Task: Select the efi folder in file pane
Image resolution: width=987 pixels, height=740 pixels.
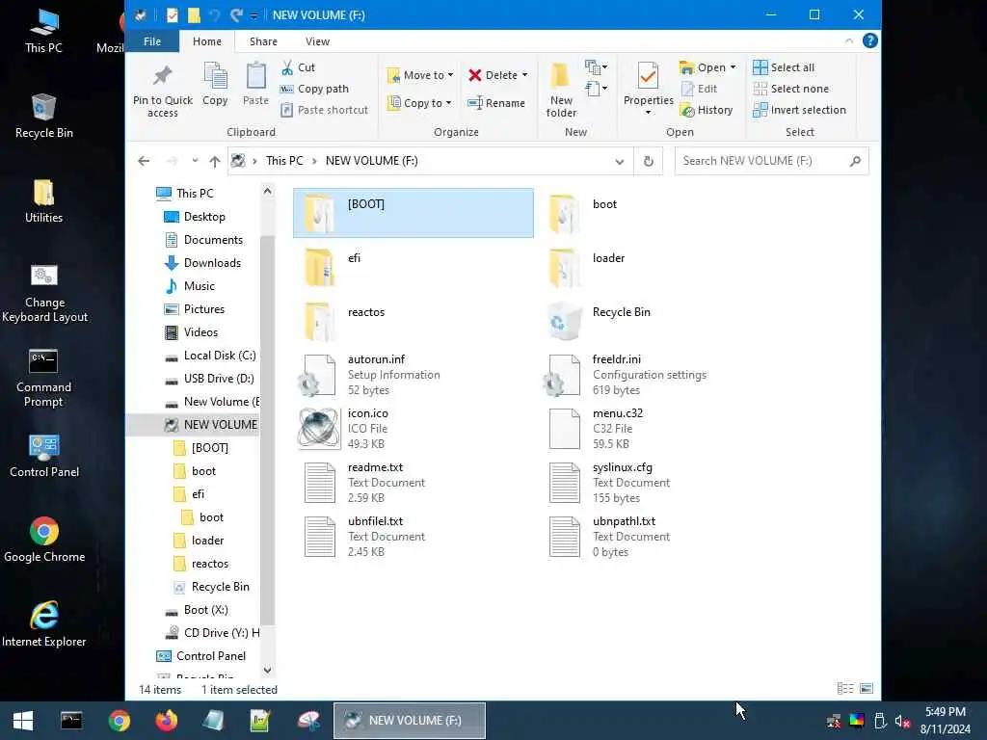Action: (413, 267)
